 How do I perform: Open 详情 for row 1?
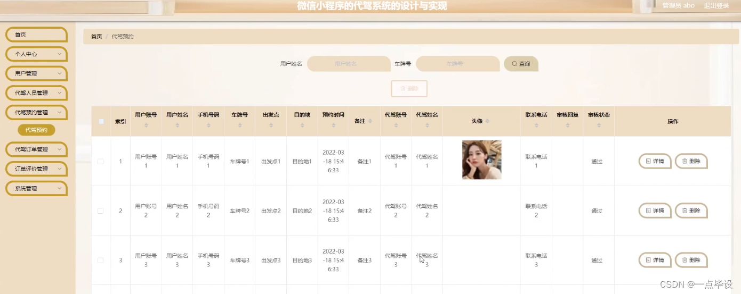coord(655,161)
